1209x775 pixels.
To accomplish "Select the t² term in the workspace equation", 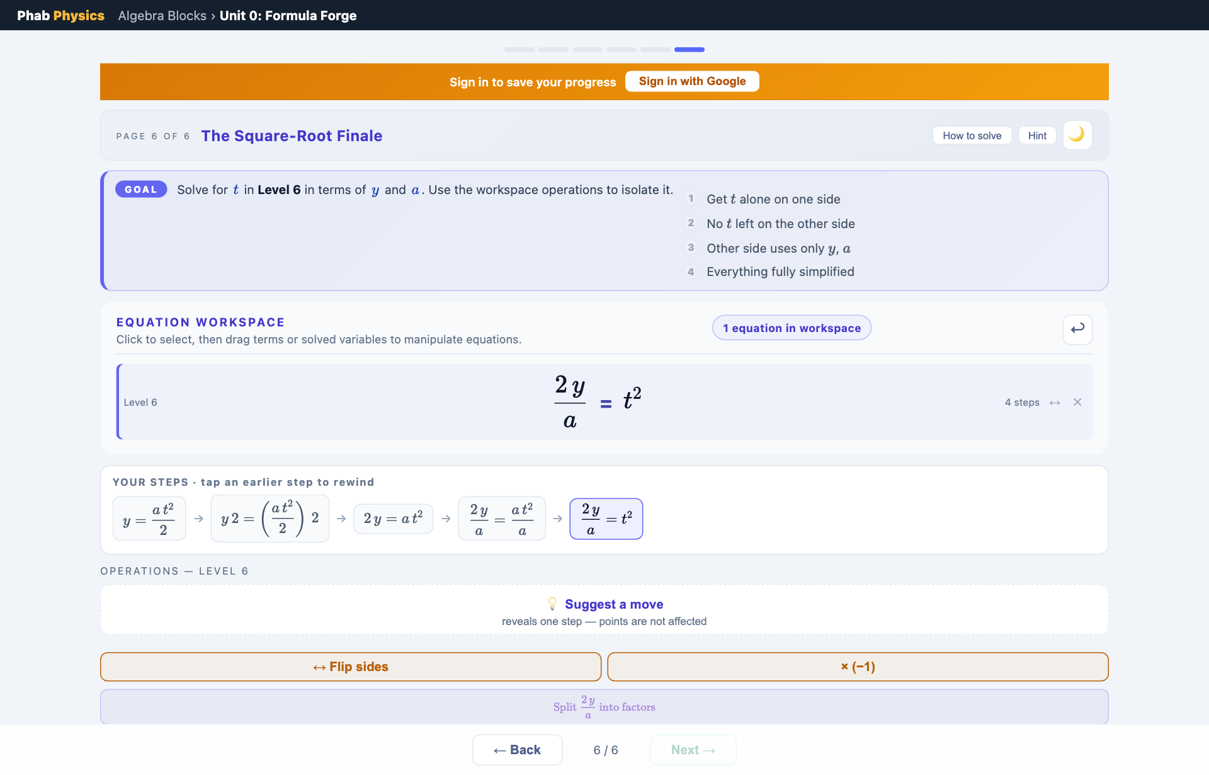I will [632, 398].
